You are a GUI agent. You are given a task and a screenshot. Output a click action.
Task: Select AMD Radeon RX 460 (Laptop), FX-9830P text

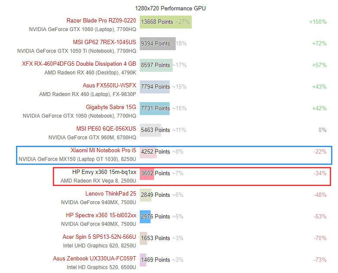[x=88, y=94]
